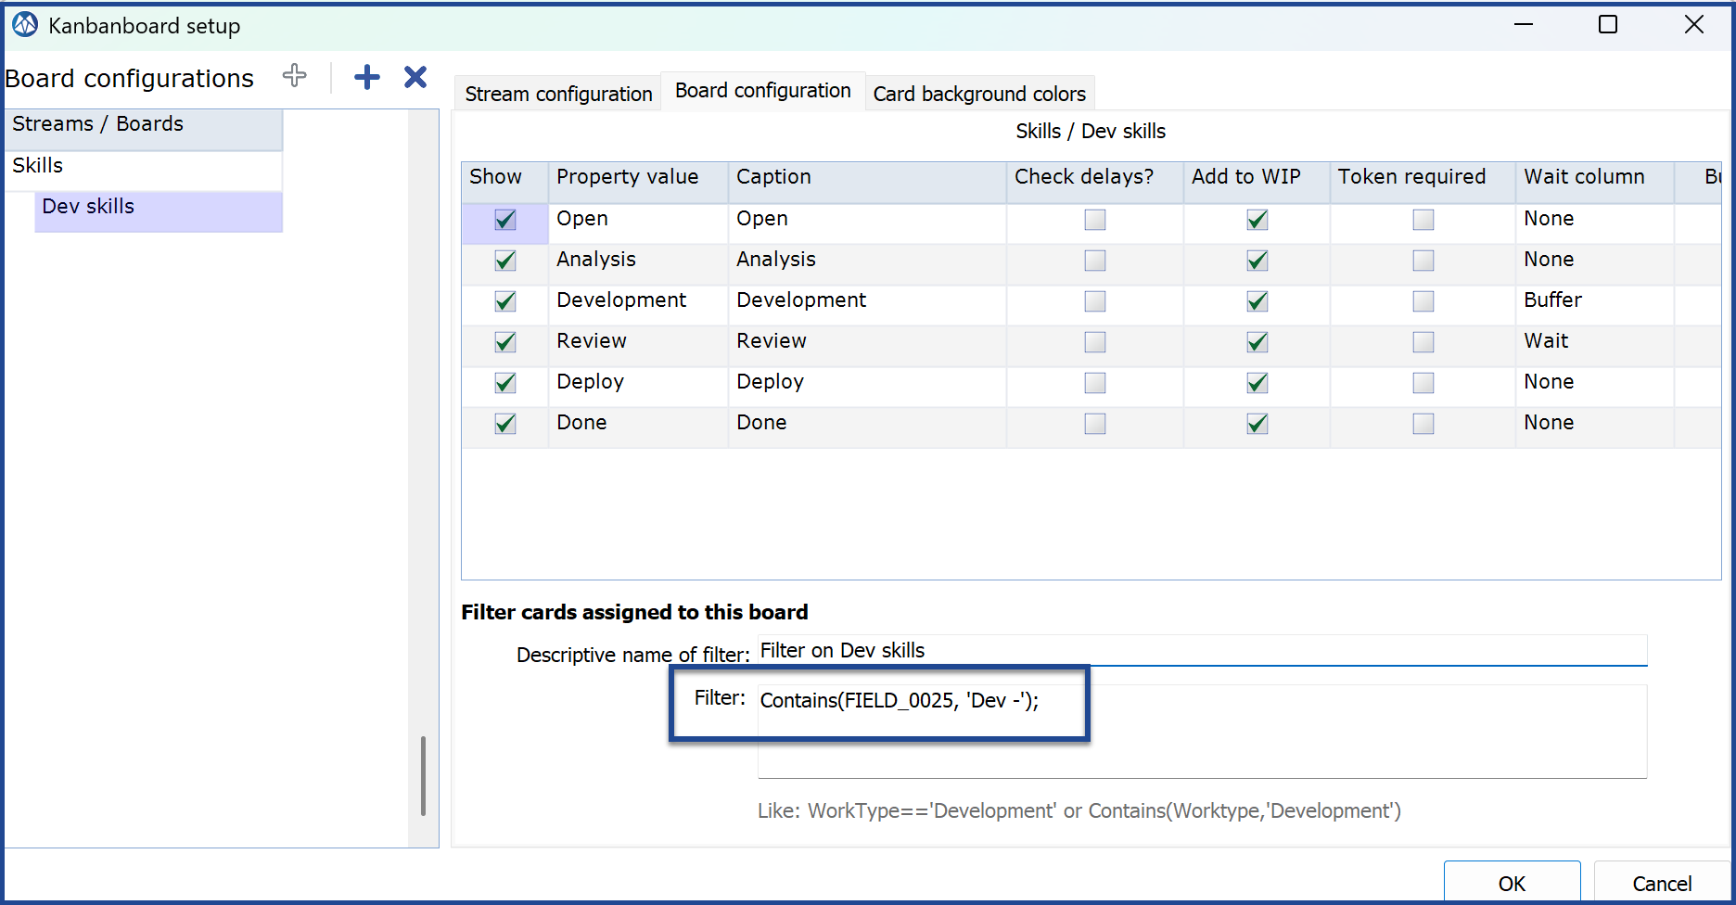Uncheck Add to WIP for Analysis row

coord(1257,261)
